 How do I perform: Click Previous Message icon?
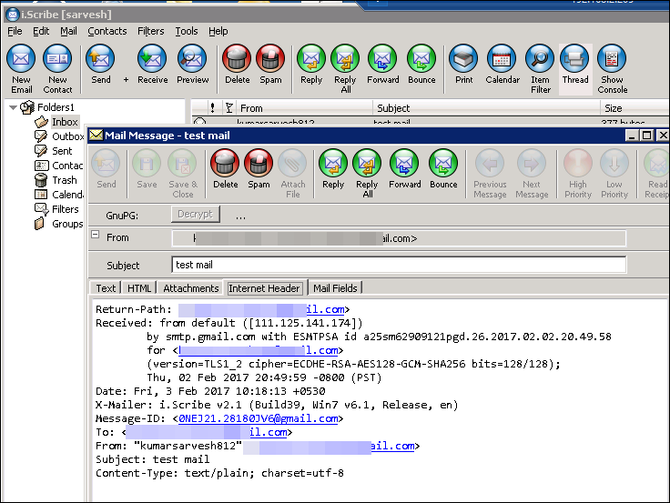click(x=490, y=174)
